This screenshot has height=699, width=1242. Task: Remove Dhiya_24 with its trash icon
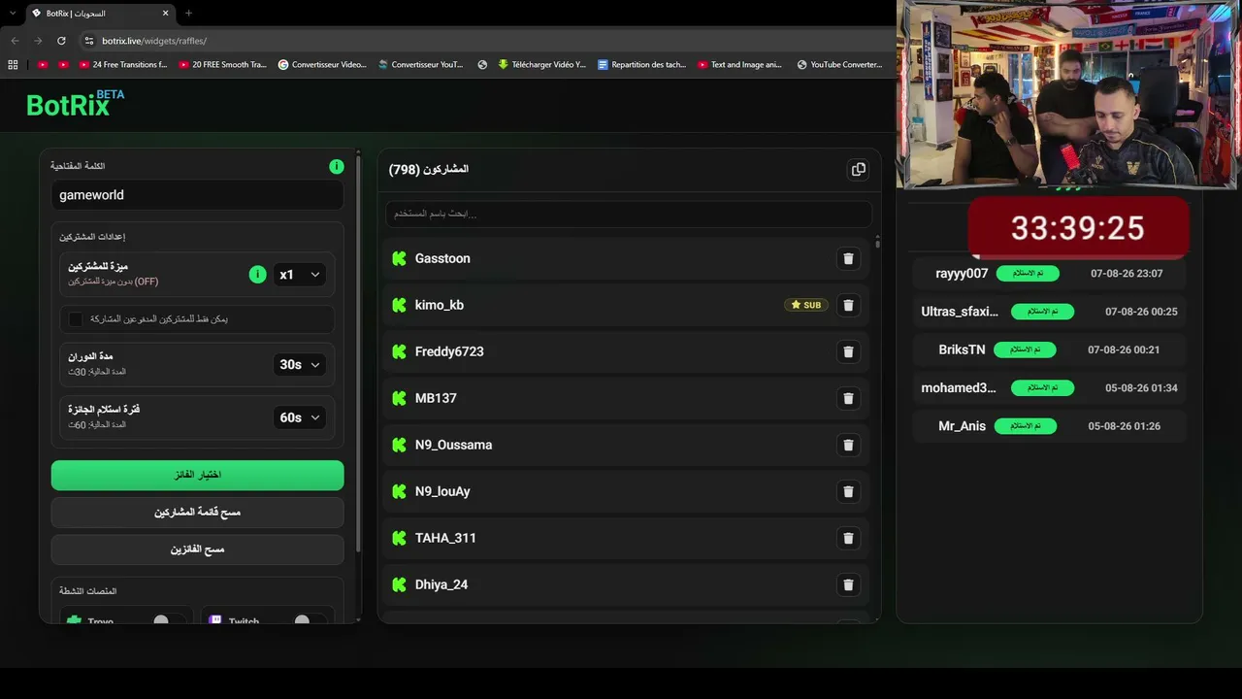[x=848, y=584]
